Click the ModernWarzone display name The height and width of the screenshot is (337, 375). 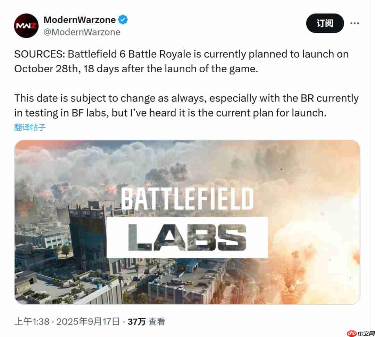79,20
